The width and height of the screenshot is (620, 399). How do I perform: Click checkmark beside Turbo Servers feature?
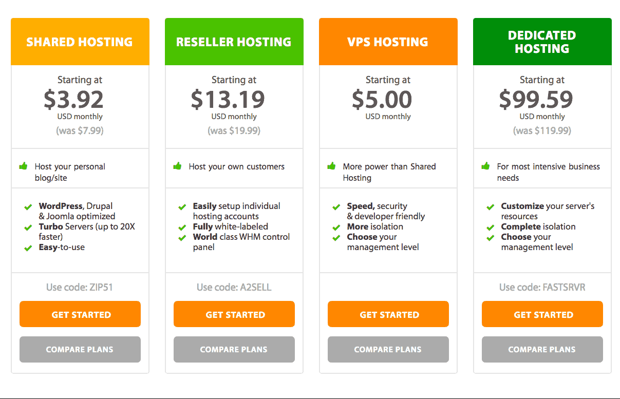tap(28, 227)
